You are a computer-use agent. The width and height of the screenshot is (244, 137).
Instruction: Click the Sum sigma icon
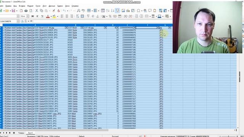tap(26, 21)
